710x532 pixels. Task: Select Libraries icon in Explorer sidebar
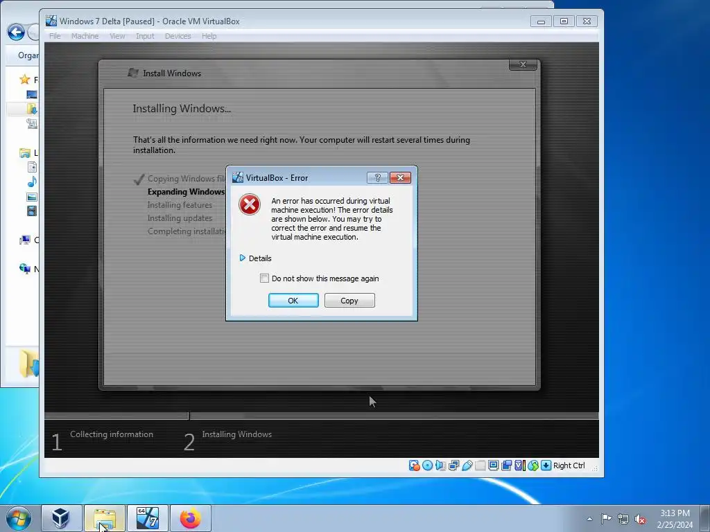[x=24, y=153]
